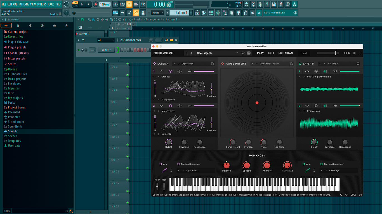Open the piano roll view icon
382x214 pixels.
[x=204, y=13]
